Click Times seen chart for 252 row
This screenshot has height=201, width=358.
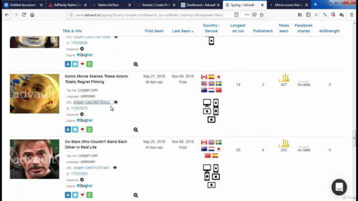(284, 143)
